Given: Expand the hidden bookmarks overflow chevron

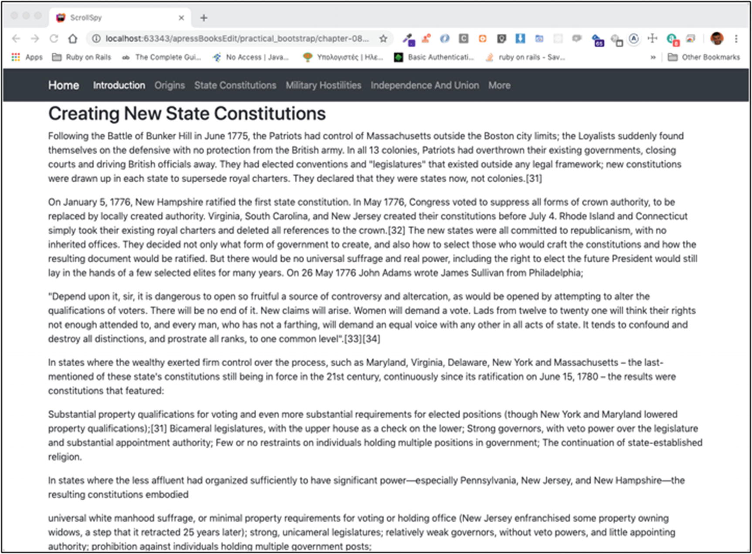Looking at the screenshot, I should [x=653, y=57].
